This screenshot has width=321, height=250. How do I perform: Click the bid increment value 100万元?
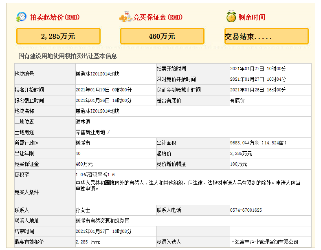click(238, 164)
